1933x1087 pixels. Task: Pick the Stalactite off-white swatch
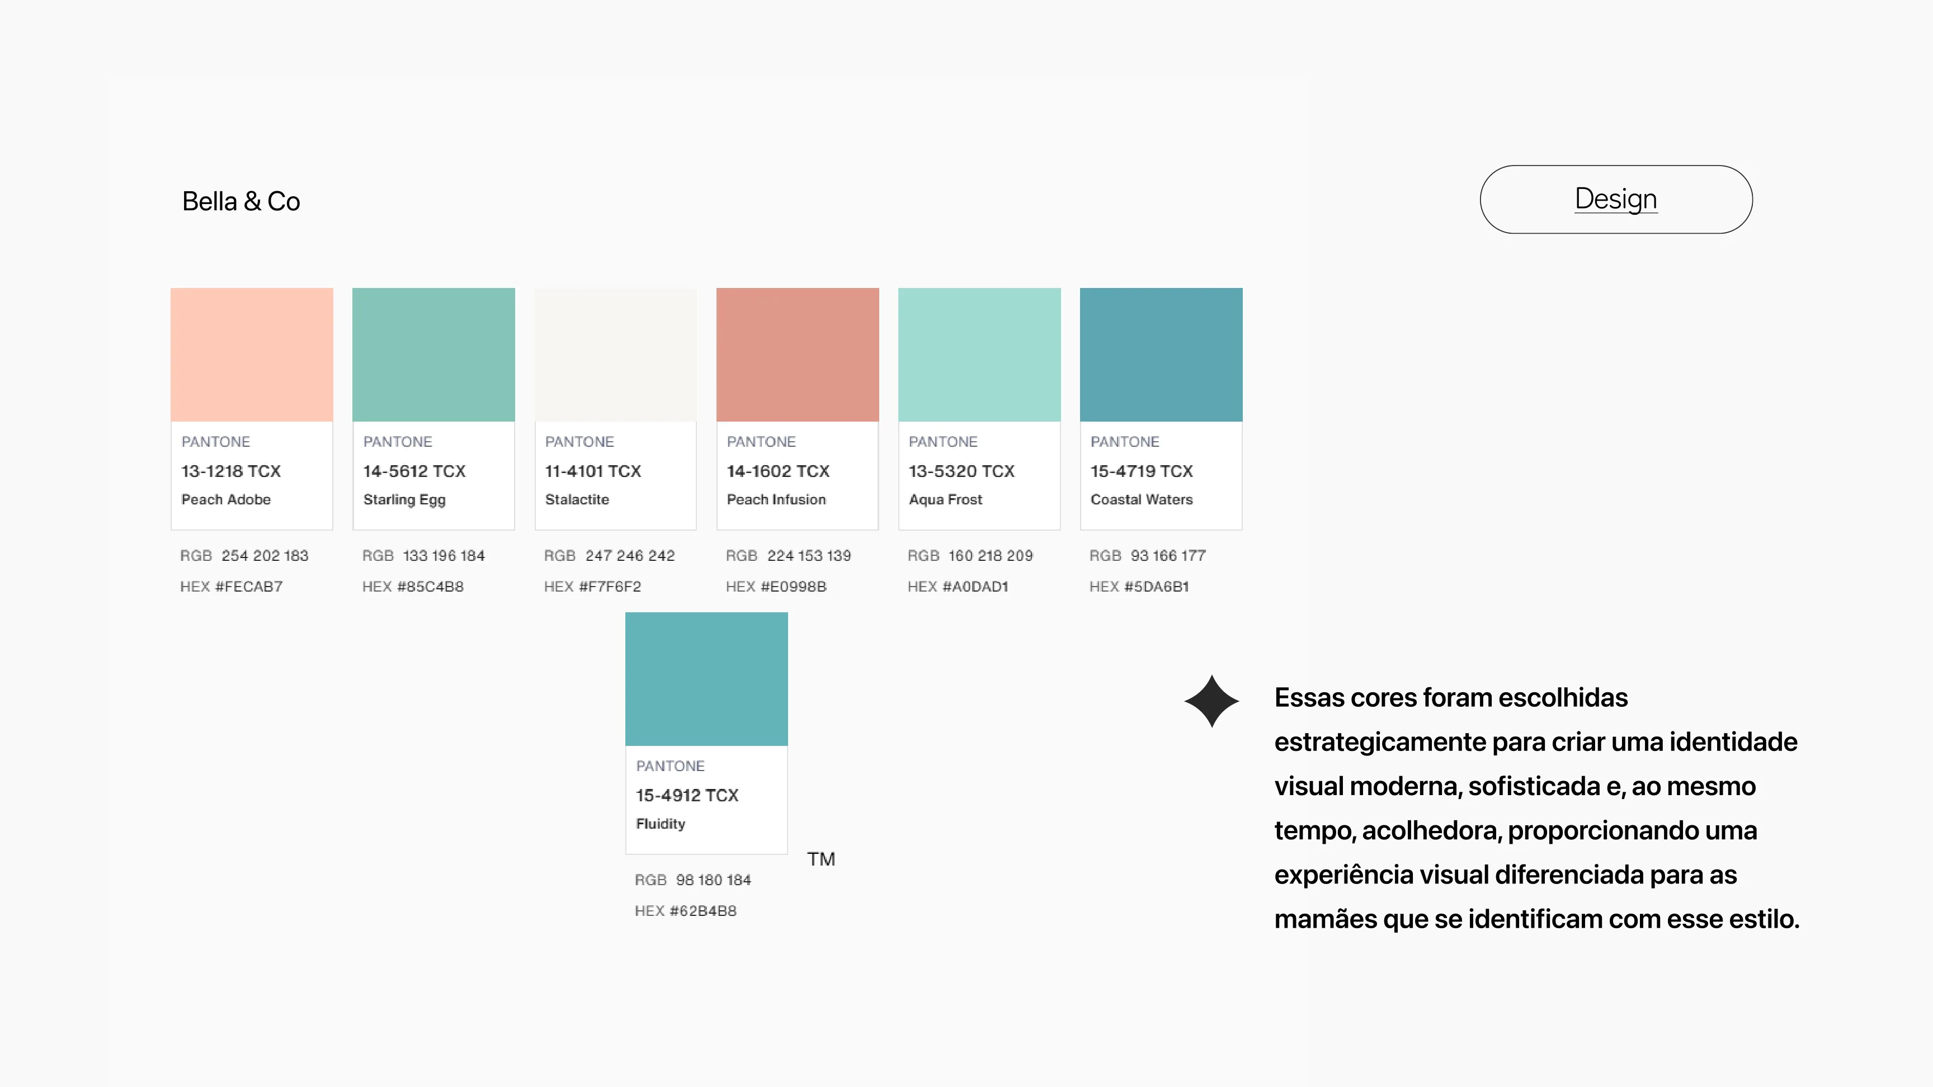615,355
